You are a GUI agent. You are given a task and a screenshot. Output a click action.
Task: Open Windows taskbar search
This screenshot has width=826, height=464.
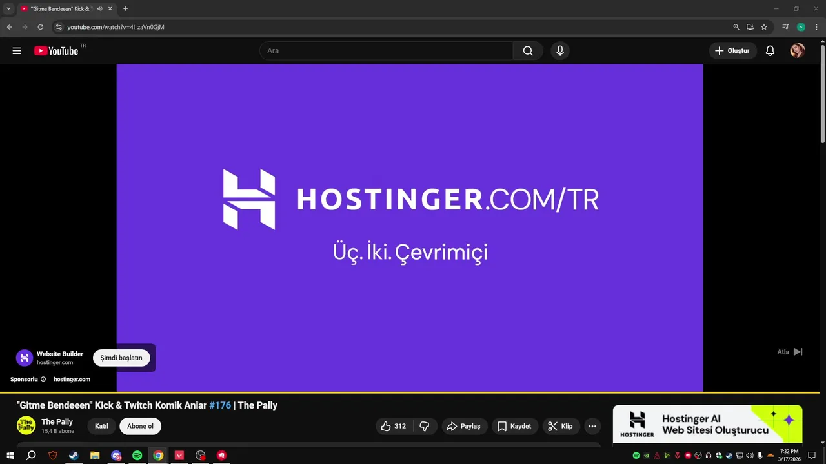click(x=31, y=456)
